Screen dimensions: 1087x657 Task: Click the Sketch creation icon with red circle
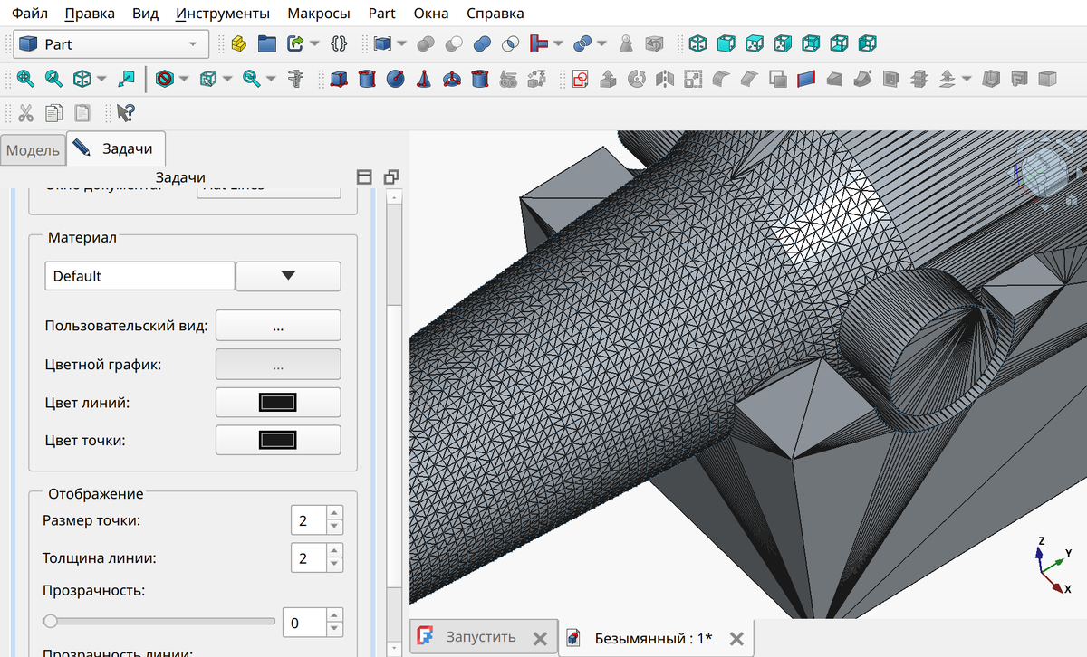581,79
